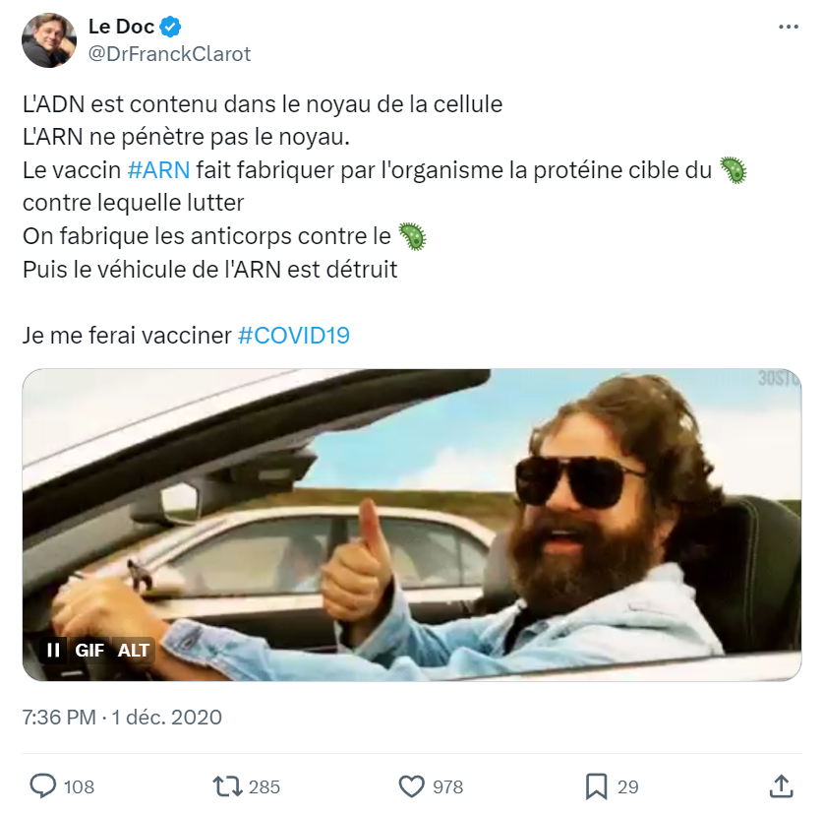Bookmark this tweet
The height and width of the screenshot is (815, 823).
pos(596,786)
